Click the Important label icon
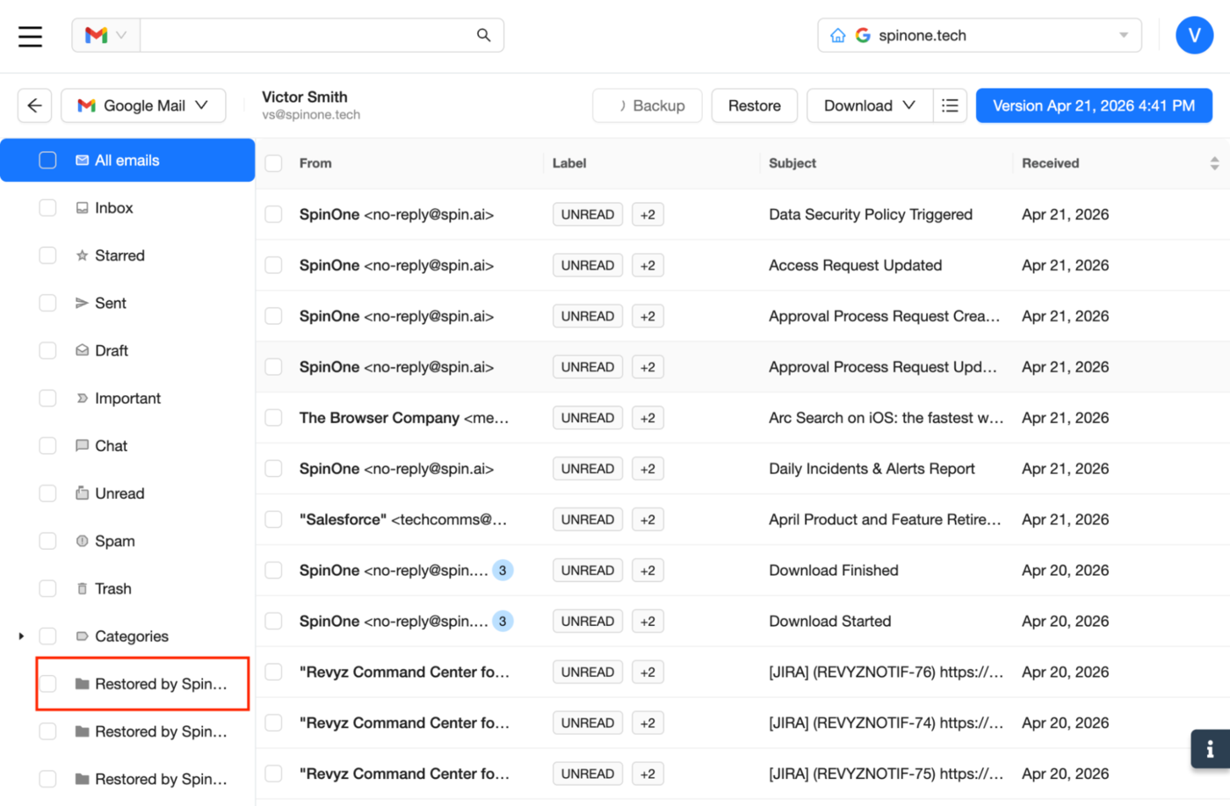This screenshot has width=1230, height=806. pos(82,398)
